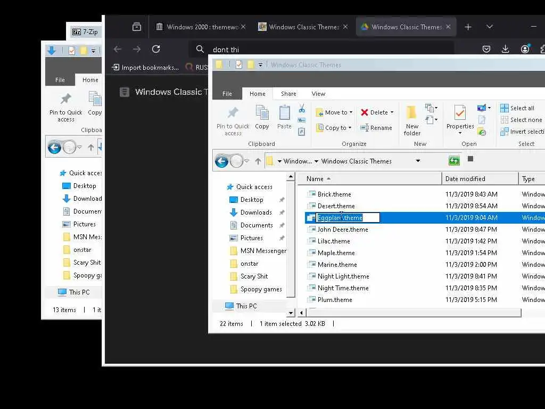Click Invert selection in the ribbon
Image resolution: width=545 pixels, height=409 pixels.
point(522,132)
